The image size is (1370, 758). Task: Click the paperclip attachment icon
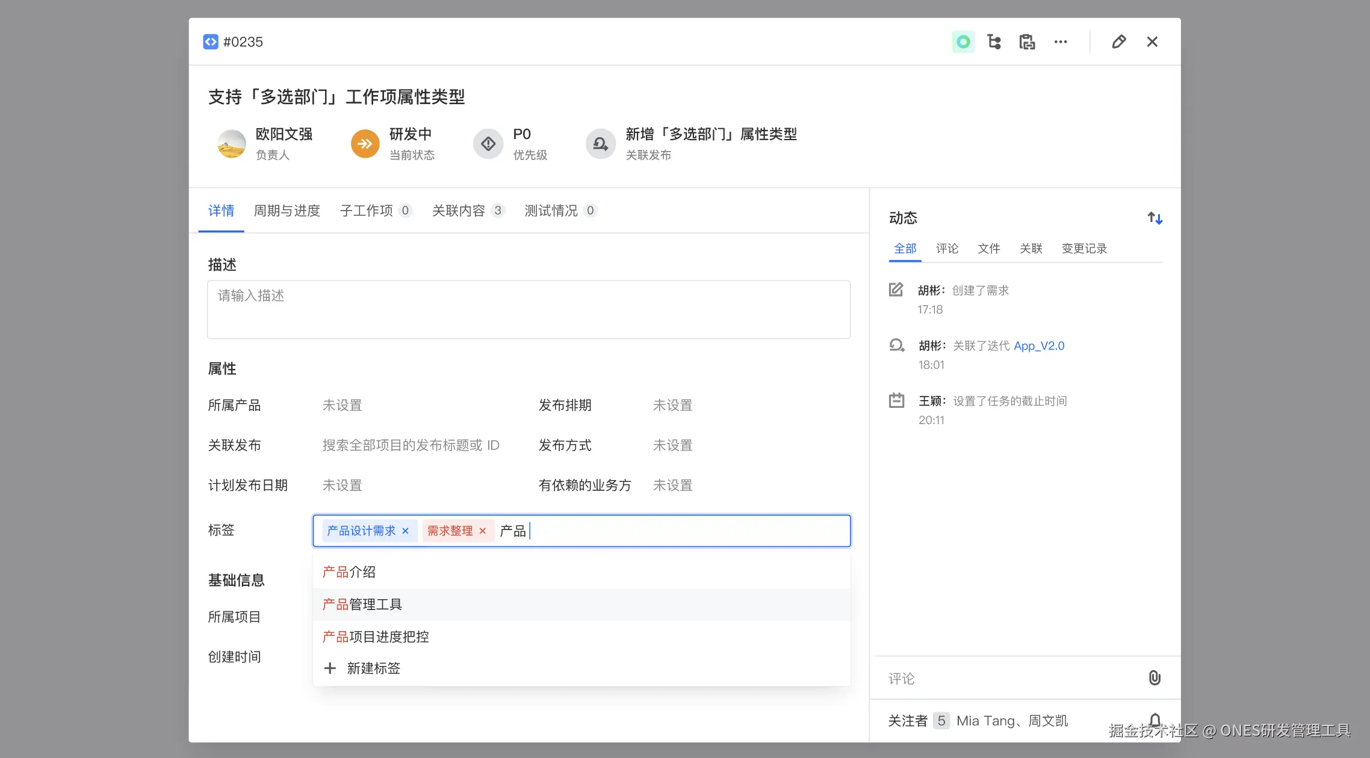(x=1154, y=678)
